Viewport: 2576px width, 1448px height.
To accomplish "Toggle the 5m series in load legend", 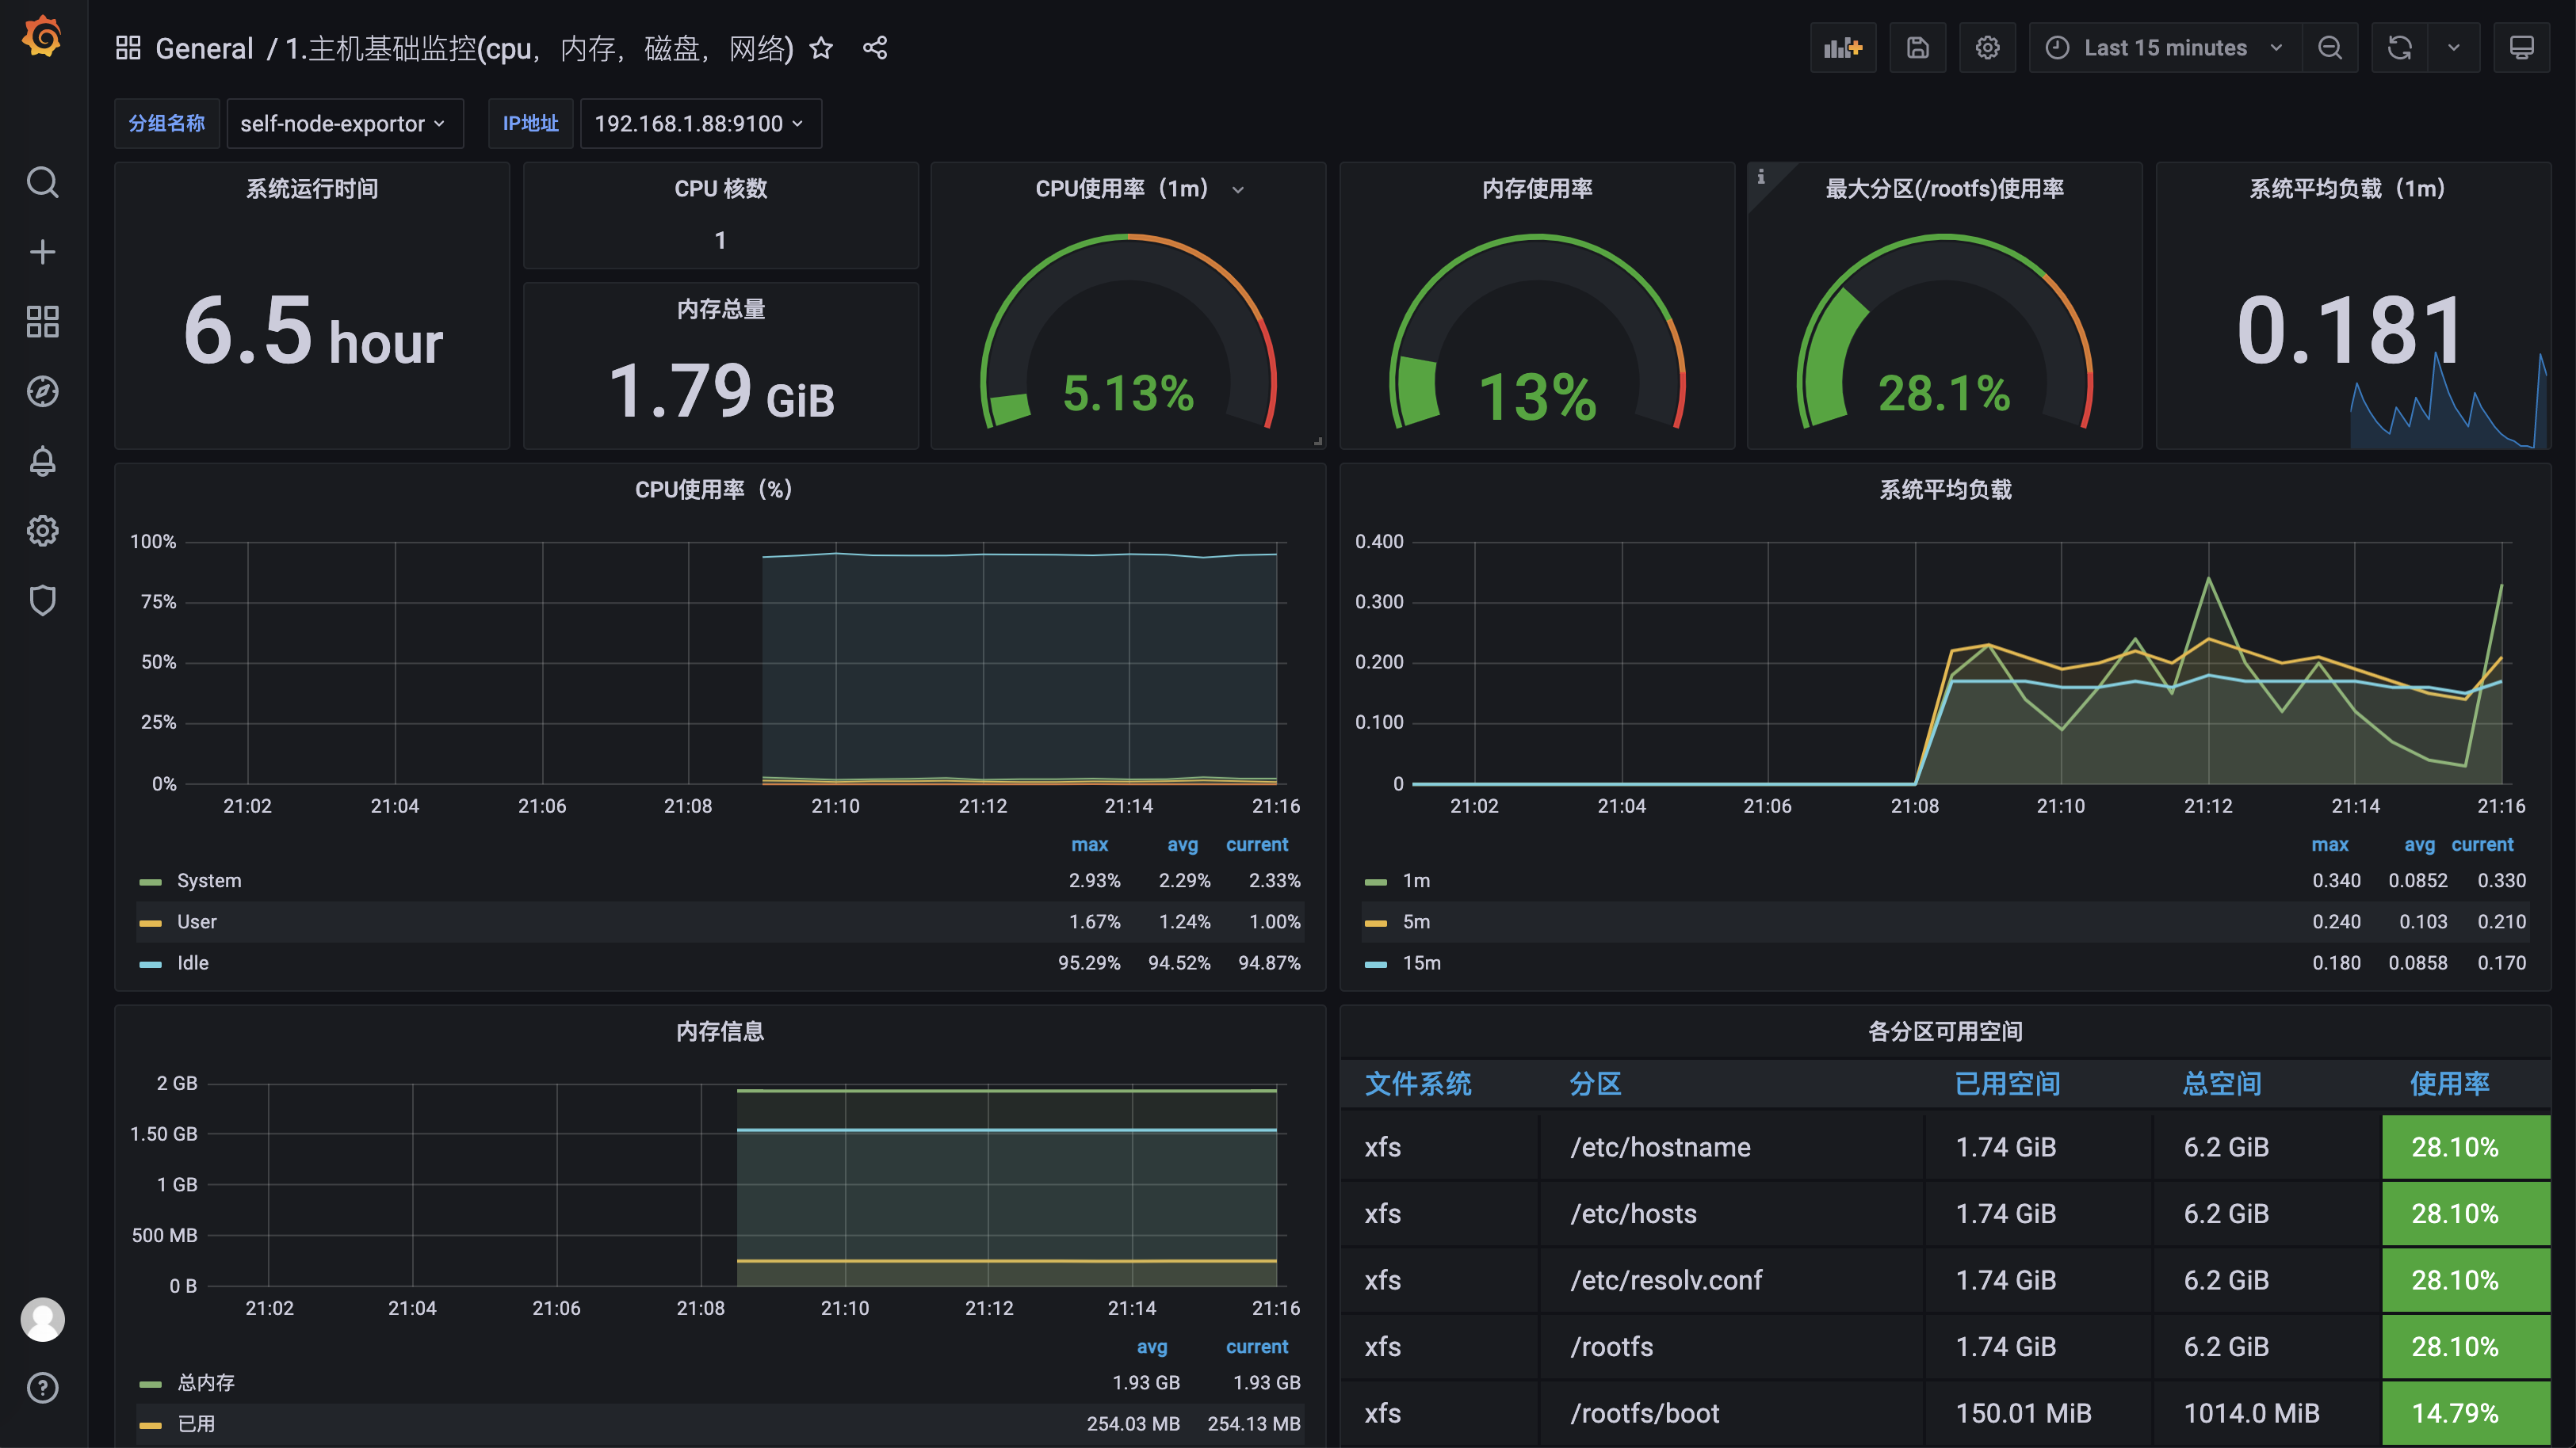I will (1416, 921).
